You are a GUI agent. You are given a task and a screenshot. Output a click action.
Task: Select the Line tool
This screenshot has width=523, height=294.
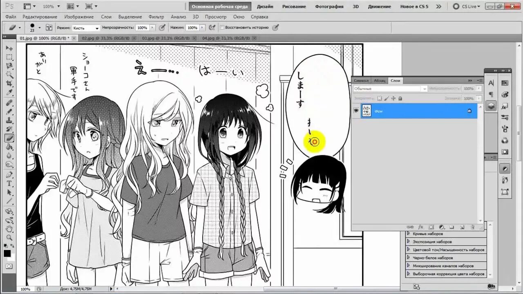coord(9,201)
